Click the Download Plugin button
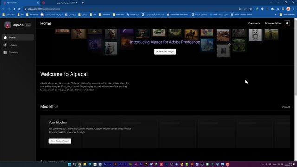 [x=165, y=51]
